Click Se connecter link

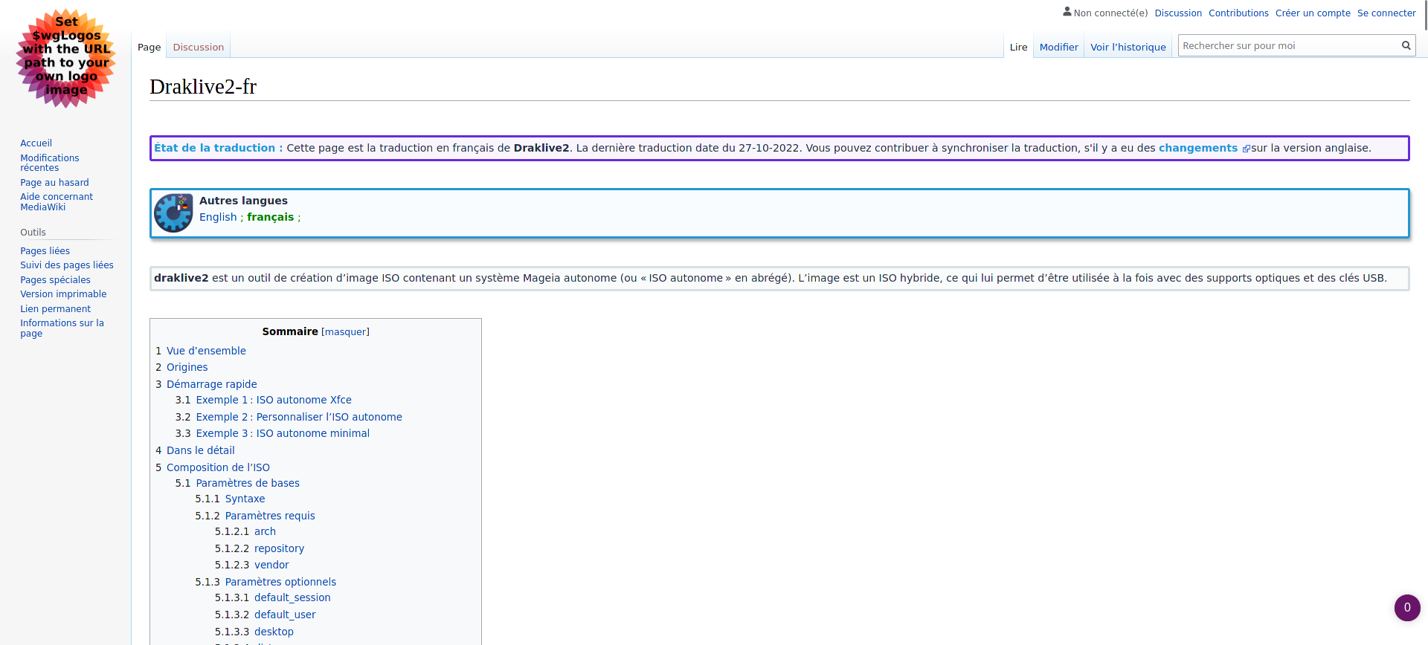click(1386, 13)
